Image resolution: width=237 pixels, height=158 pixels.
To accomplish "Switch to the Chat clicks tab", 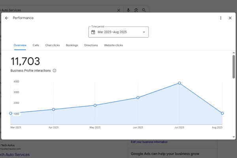I will tap(53, 45).
